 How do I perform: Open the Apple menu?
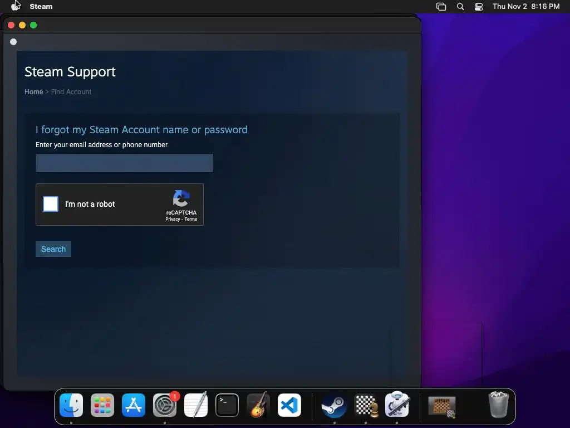(x=15, y=6)
